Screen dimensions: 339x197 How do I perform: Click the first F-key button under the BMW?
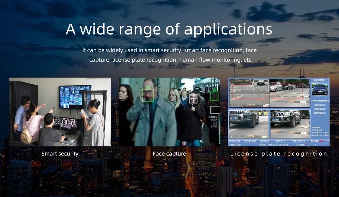click(x=320, y=106)
